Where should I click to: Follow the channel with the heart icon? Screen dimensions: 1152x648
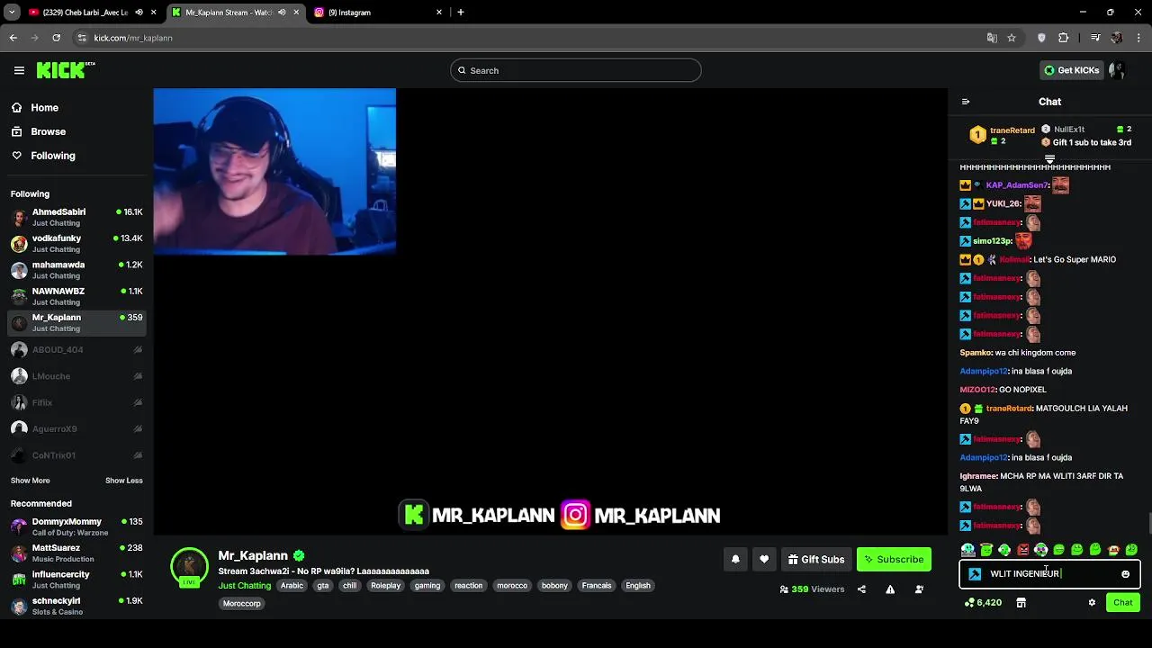[x=764, y=560]
